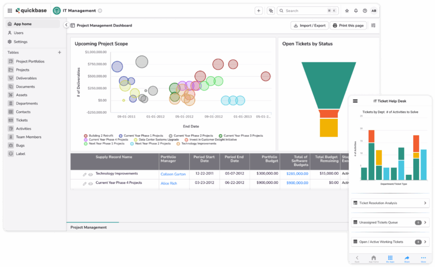Image resolution: width=435 pixels, height=267 pixels.
Task: Click the notifications bell icon
Action: point(356,11)
